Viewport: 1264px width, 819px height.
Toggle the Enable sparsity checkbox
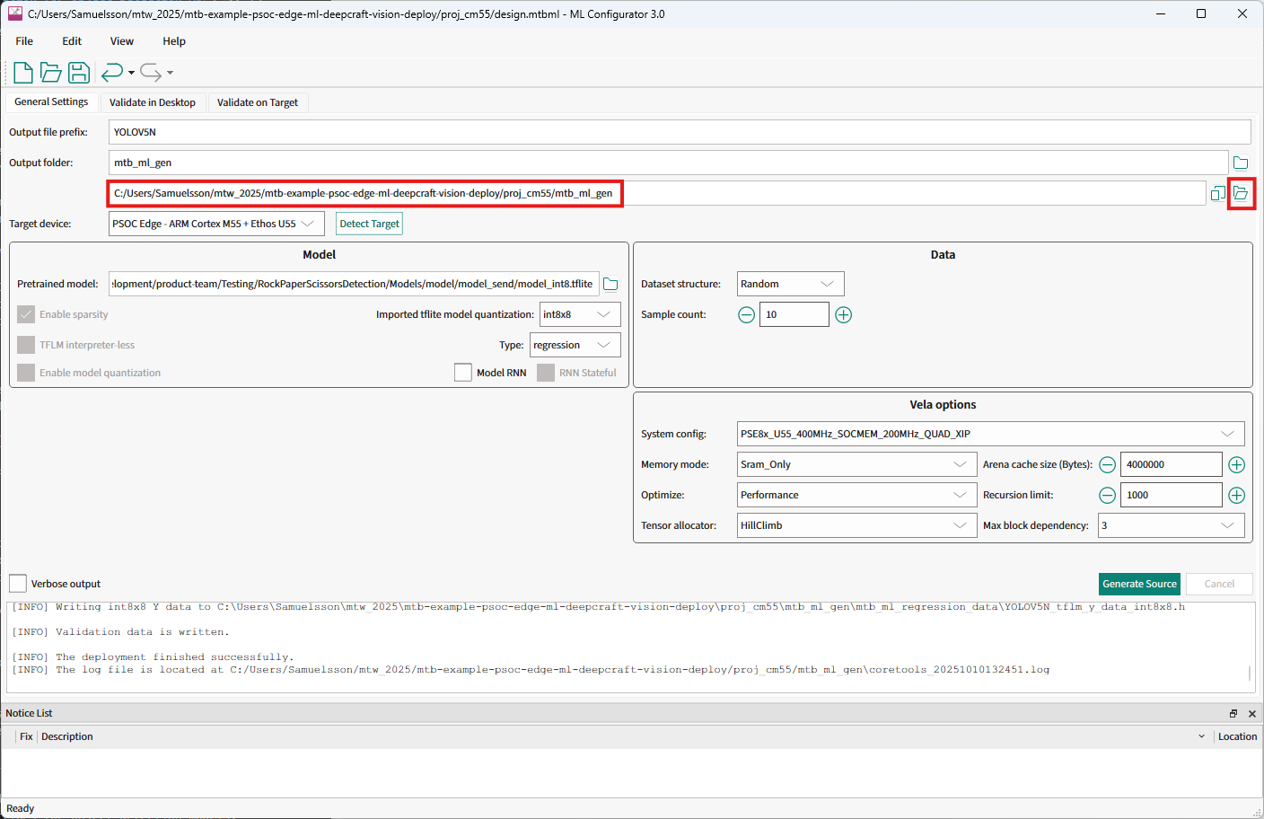(x=26, y=314)
